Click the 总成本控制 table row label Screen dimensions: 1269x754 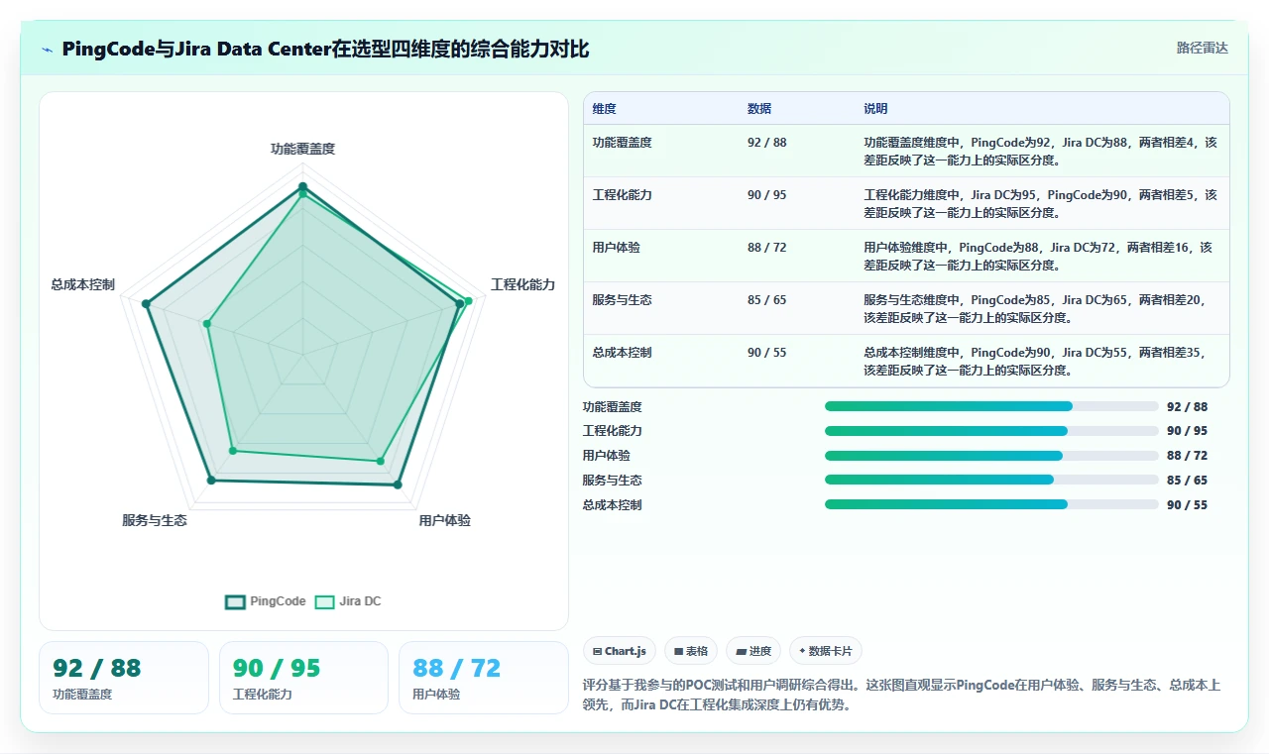pos(623,353)
